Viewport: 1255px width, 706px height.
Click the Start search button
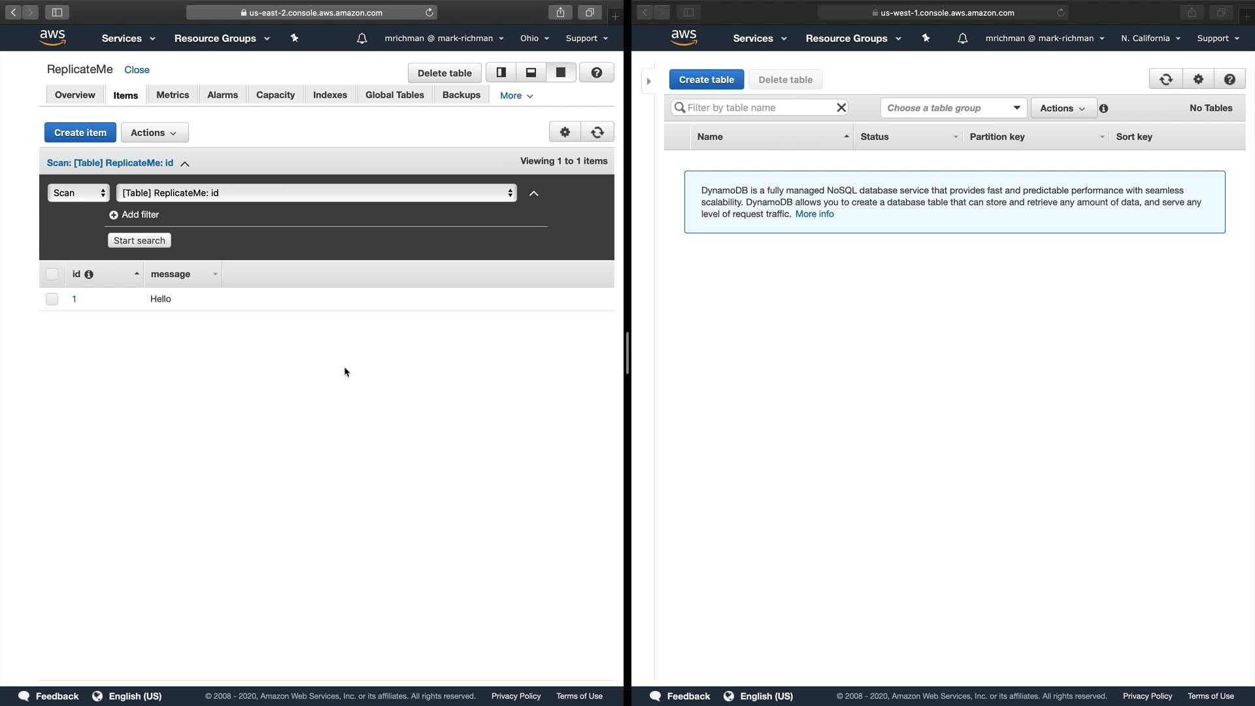tap(139, 241)
